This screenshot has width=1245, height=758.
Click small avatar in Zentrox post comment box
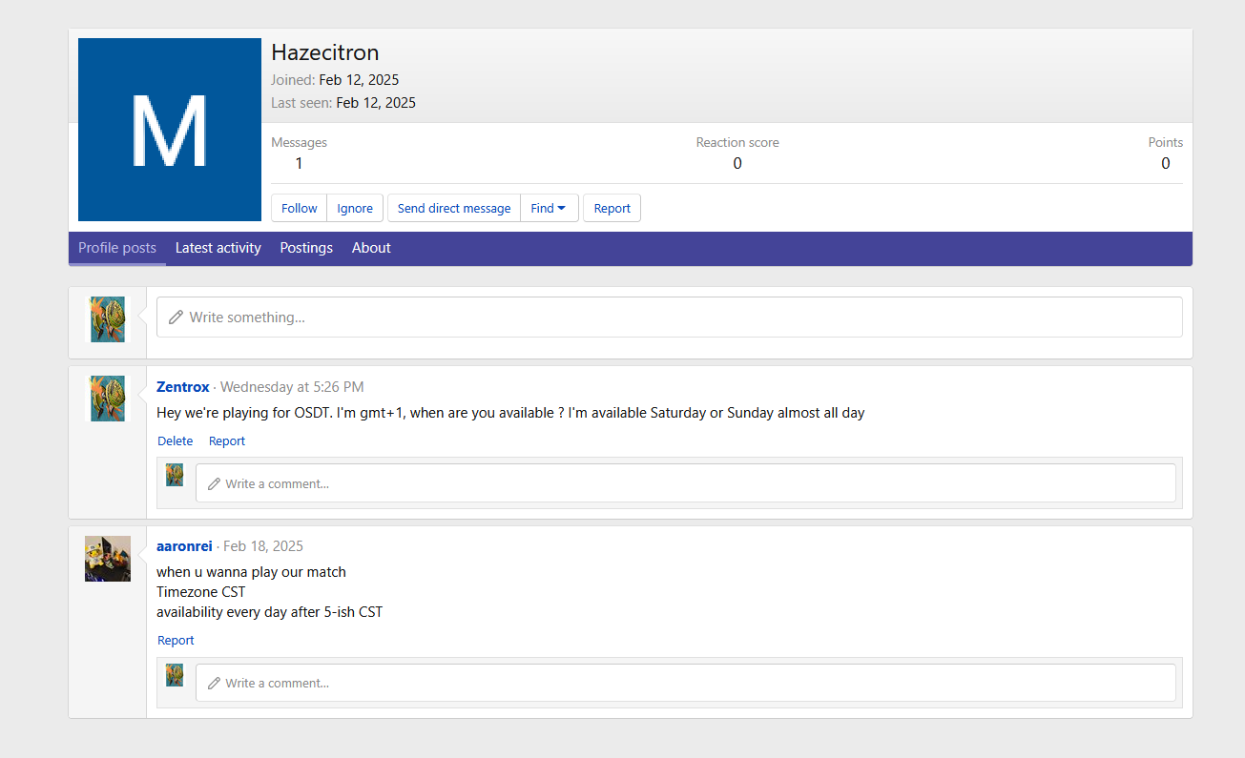pyautogui.click(x=175, y=475)
